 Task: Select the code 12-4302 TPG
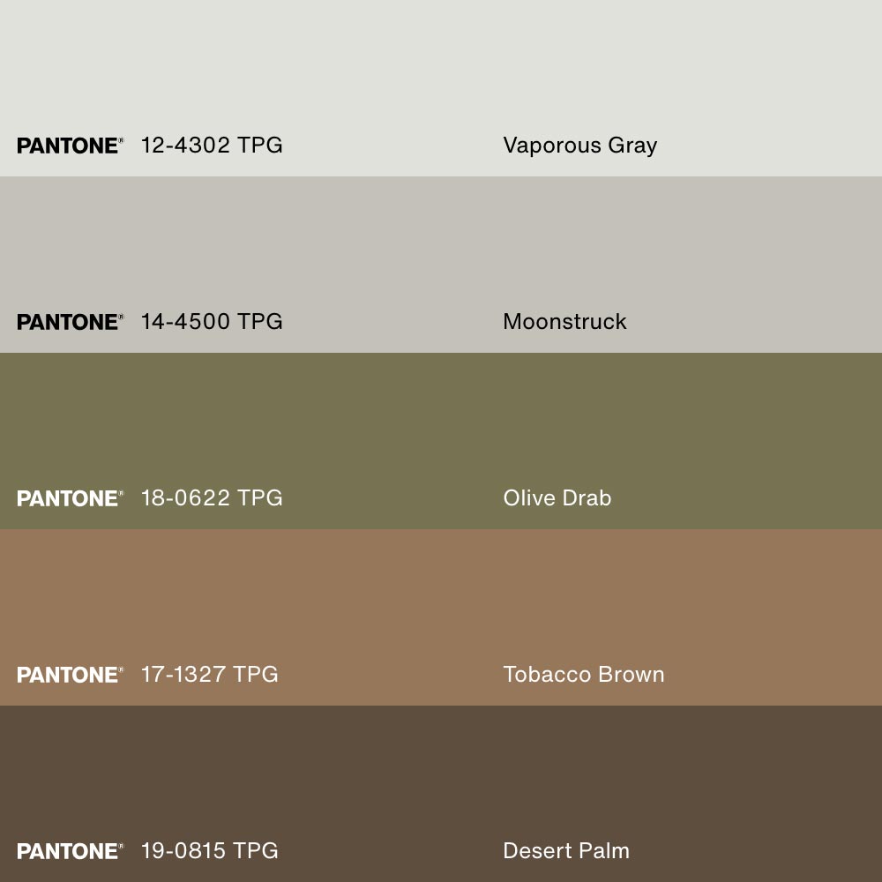(x=212, y=146)
